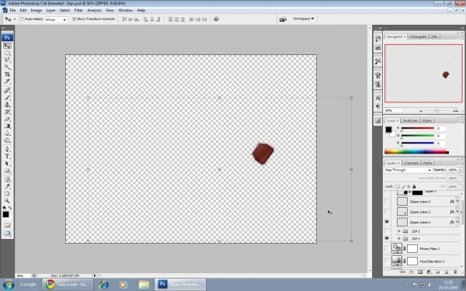Select the Crop tool
Viewport: 466px width, 291px height.
tap(8, 74)
